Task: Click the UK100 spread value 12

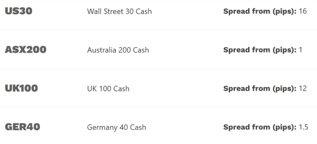Action: 303,89
